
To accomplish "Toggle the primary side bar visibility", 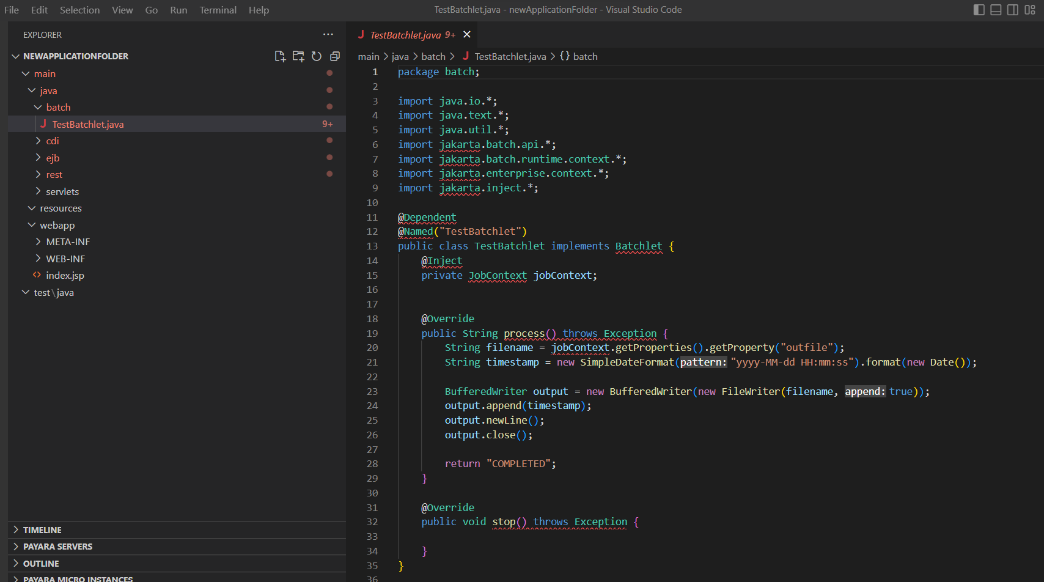I will pos(979,10).
